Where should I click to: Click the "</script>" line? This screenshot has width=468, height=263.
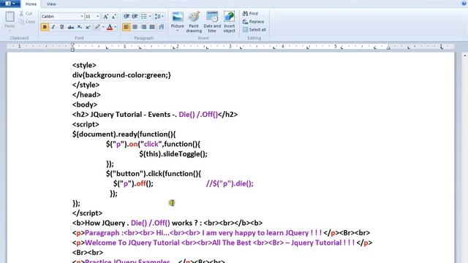(87, 213)
